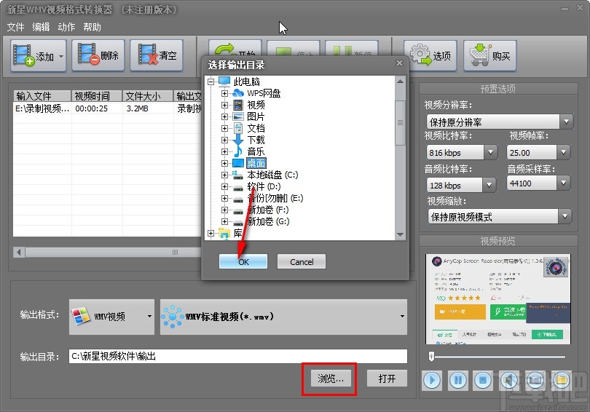Viewport: 590px width, 412px height.
Task: Pause the video preview
Action: [457, 381]
